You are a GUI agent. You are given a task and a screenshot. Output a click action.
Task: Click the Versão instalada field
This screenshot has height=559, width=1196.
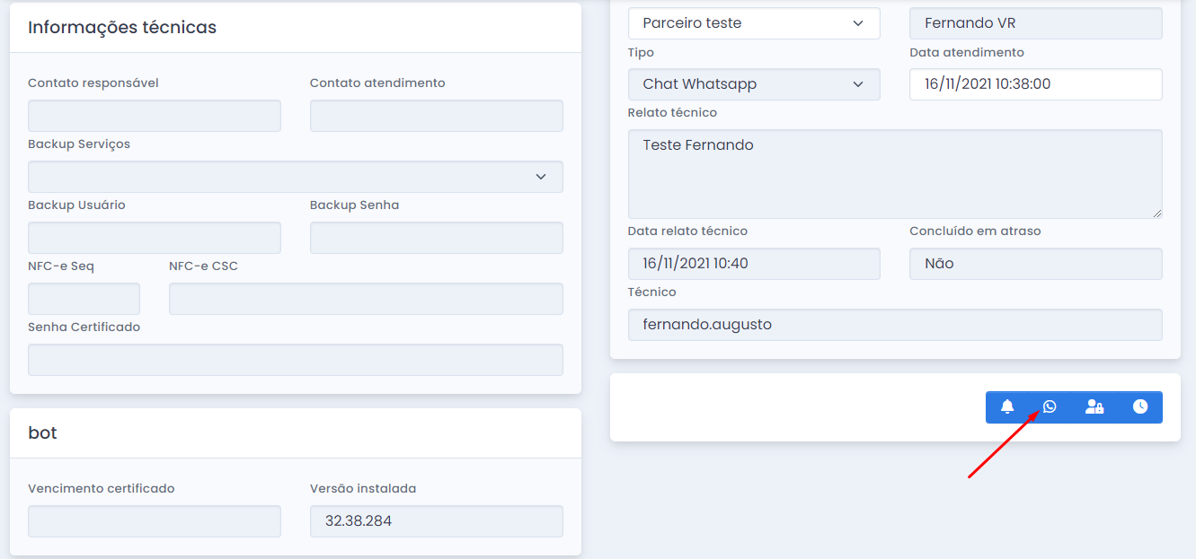pyautogui.click(x=436, y=521)
